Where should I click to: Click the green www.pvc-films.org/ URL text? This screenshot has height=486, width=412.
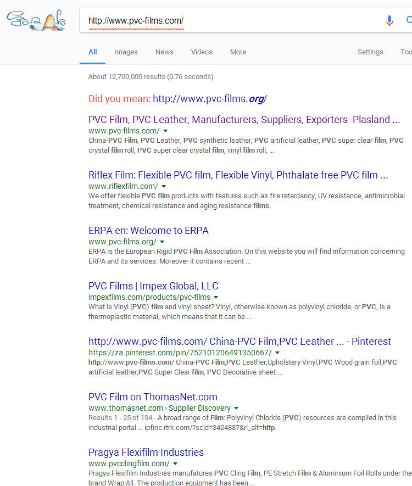coord(123,242)
